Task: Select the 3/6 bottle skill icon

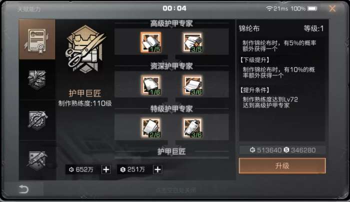Action: tap(193, 128)
